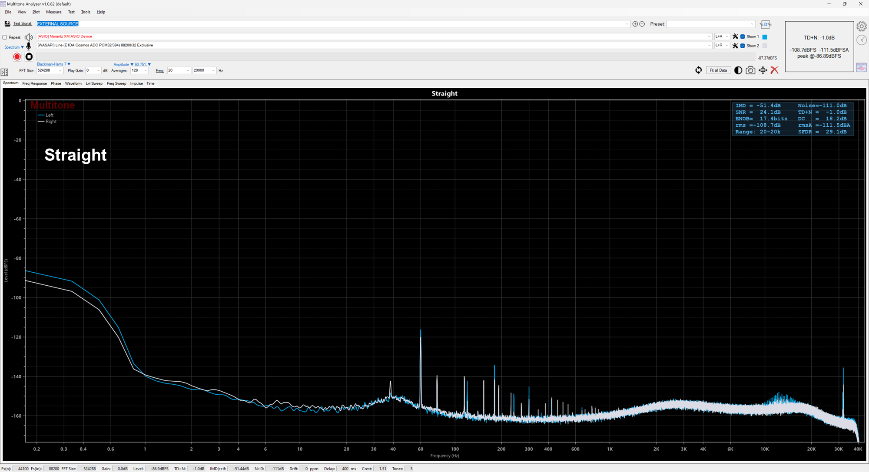
Task: Switch to the Freq Response tab
Action: (x=34, y=83)
